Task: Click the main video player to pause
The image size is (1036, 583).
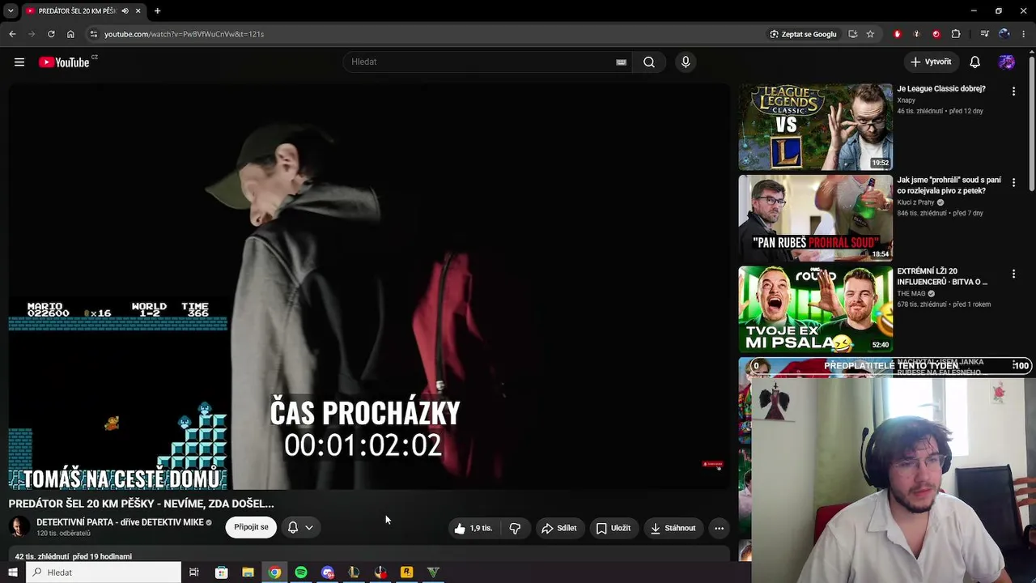Action: (369, 287)
